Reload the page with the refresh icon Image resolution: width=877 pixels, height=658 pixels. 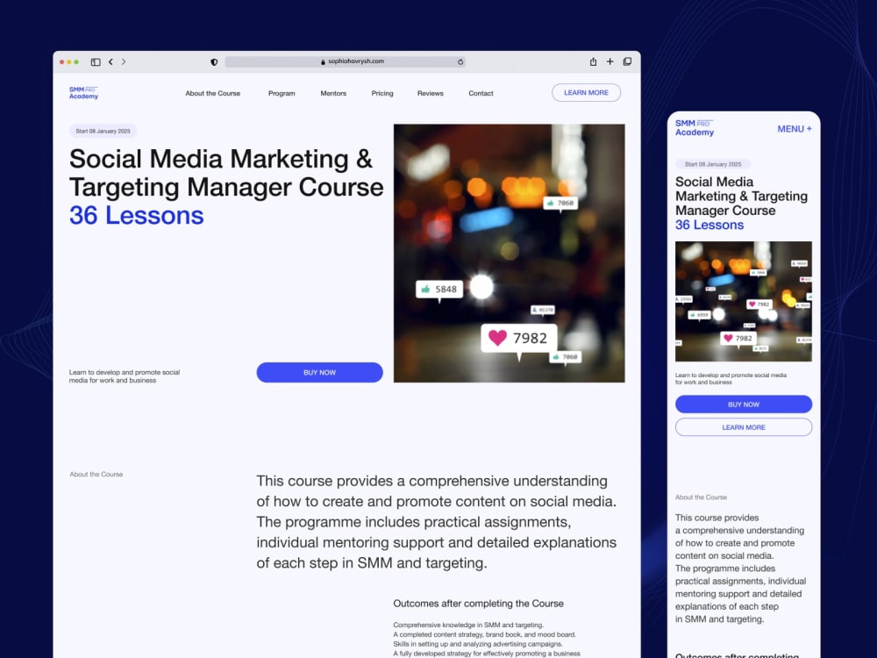coord(460,62)
